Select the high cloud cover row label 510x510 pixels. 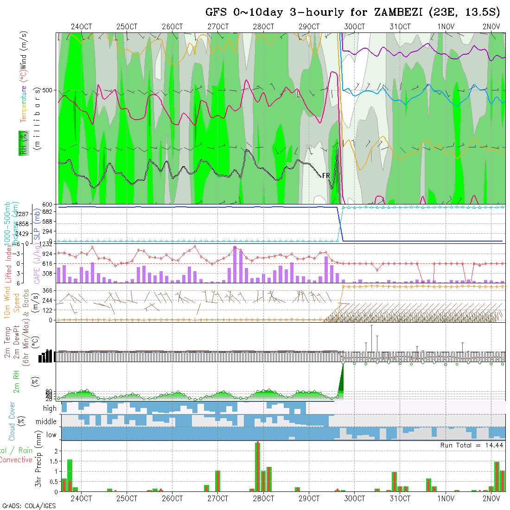pyautogui.click(x=50, y=408)
